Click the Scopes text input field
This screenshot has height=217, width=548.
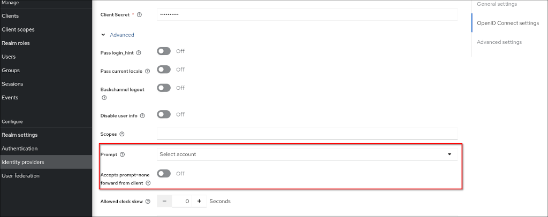coord(307,134)
